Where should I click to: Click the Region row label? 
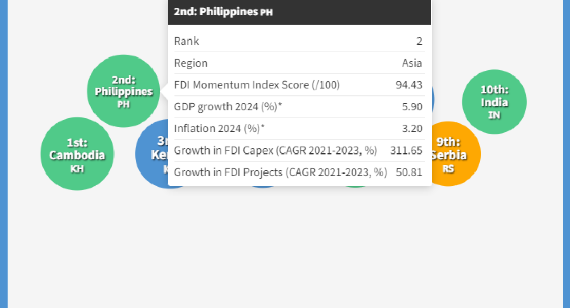coord(191,63)
